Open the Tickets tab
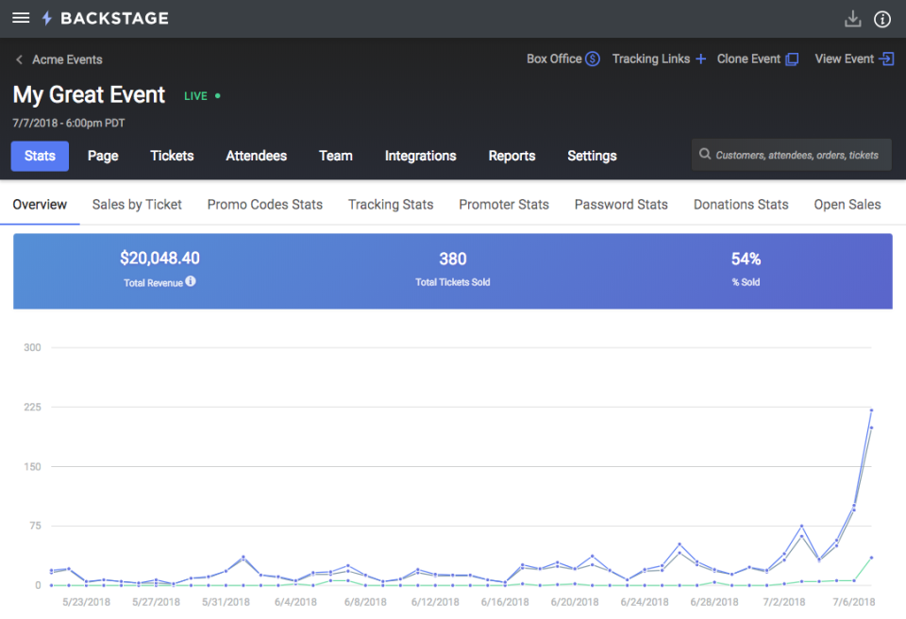 (x=172, y=156)
